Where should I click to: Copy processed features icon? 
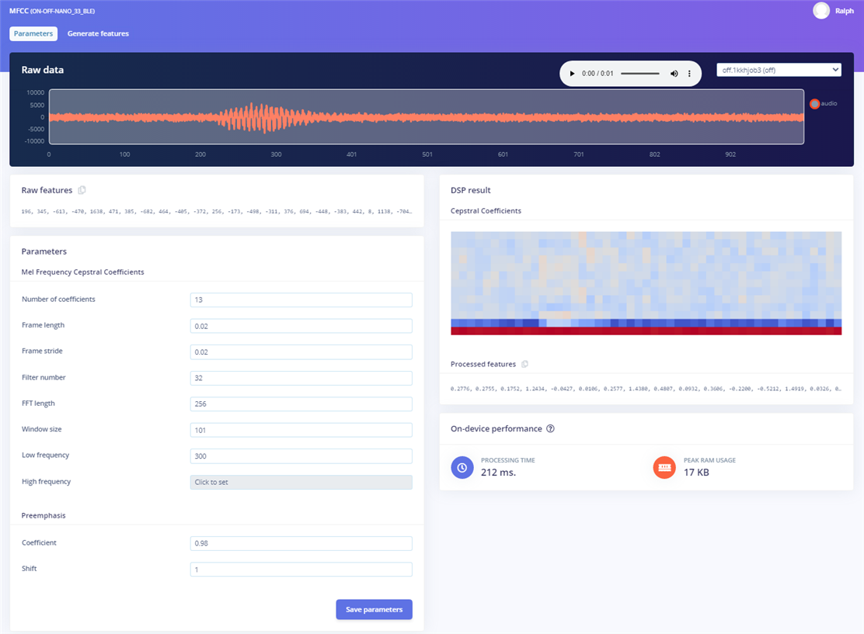point(524,364)
